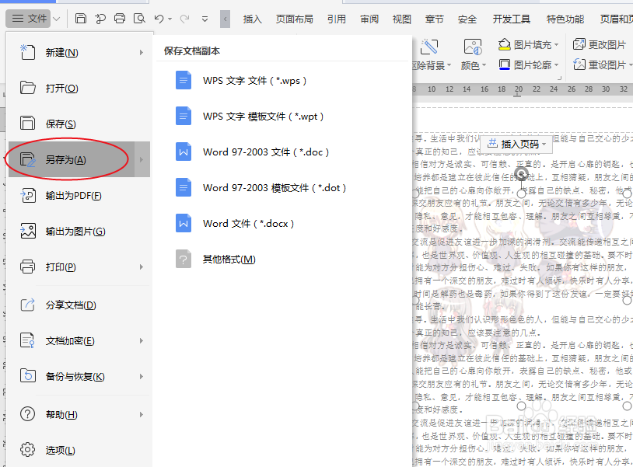The width and height of the screenshot is (633, 467).
Task: Switch to the 插入 ribbon tab
Action: click(252, 19)
